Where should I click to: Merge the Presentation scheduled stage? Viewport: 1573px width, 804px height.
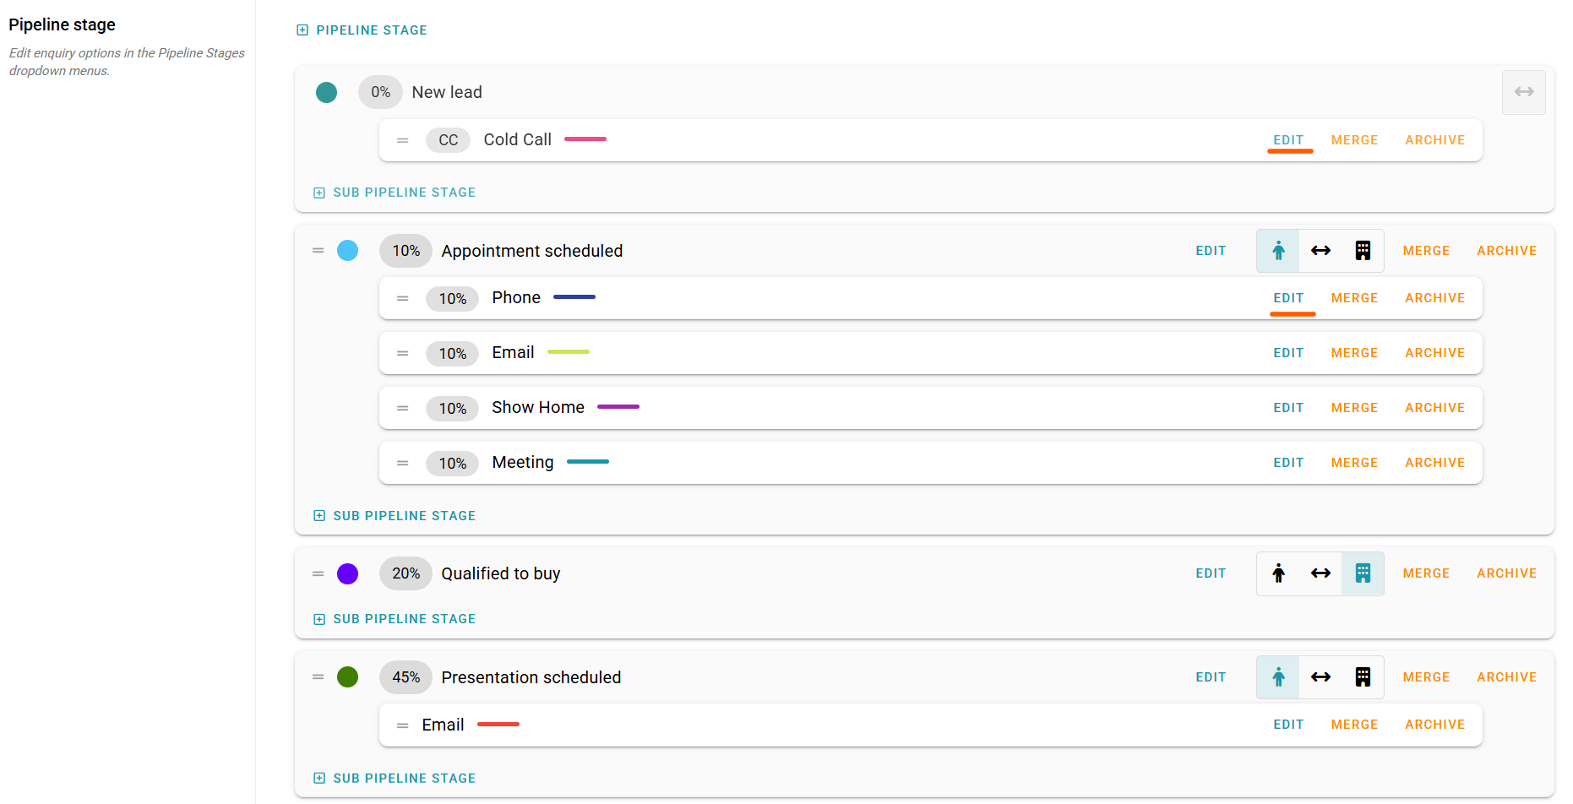[x=1426, y=677]
